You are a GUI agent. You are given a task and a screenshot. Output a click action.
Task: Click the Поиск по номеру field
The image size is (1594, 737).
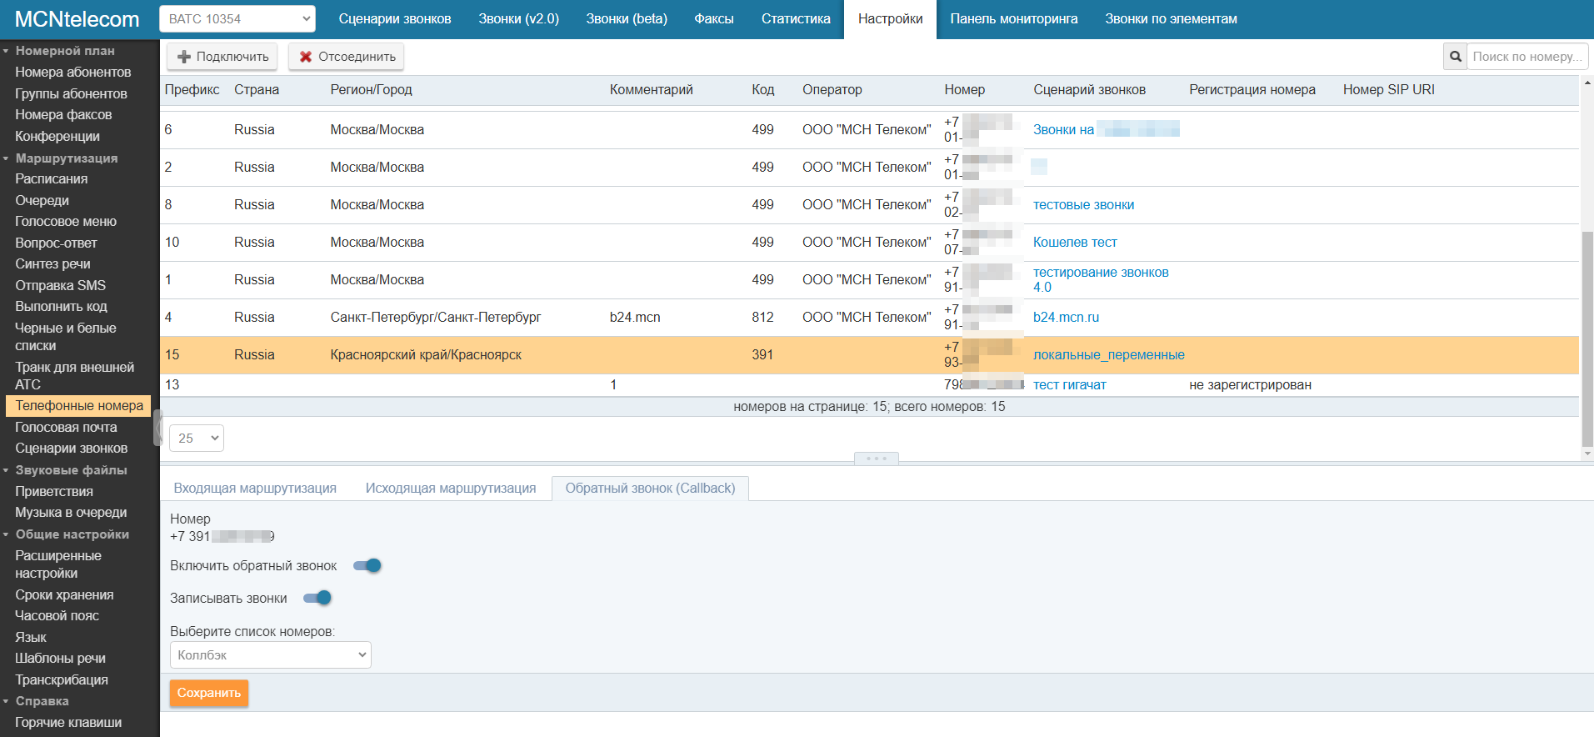pyautogui.click(x=1527, y=57)
